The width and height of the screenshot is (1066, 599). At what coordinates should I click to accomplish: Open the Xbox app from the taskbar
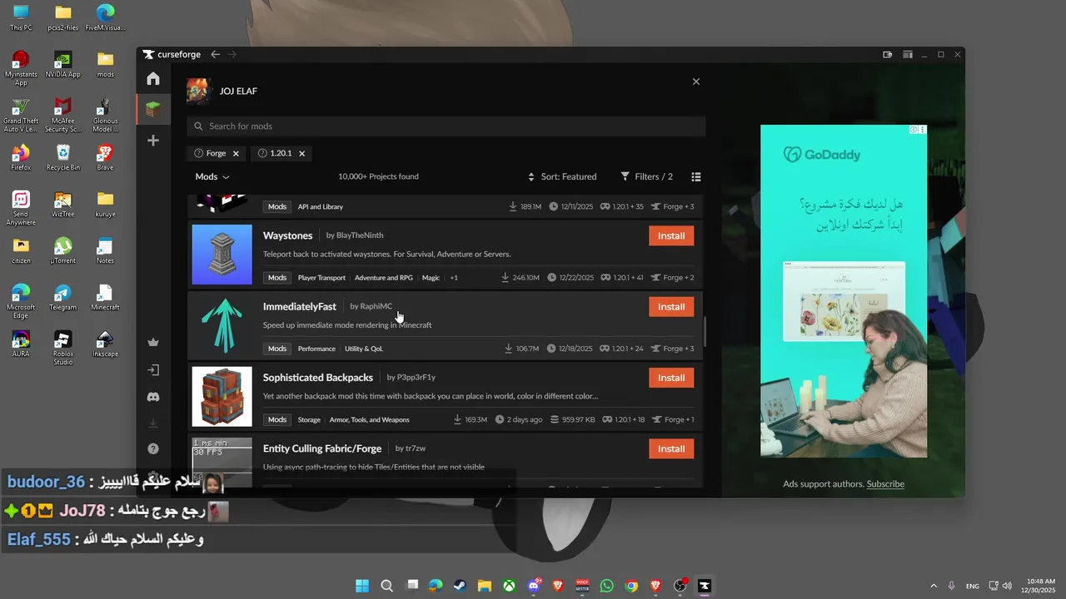point(508,586)
